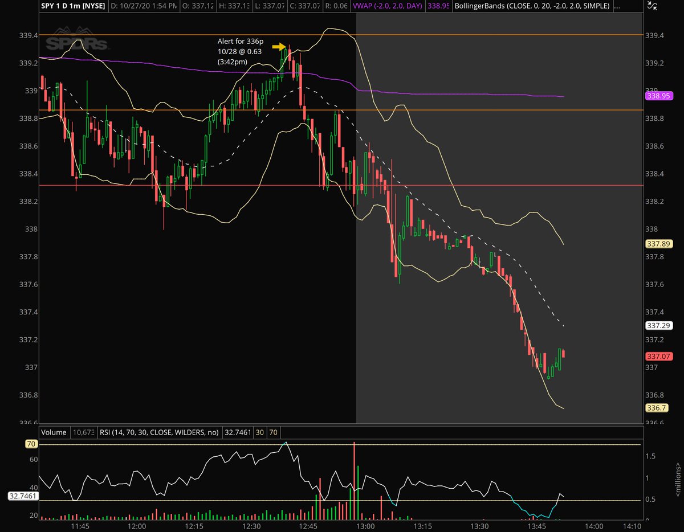Click the Volume study label
Screen dimensions: 684x532
click(x=54, y=432)
